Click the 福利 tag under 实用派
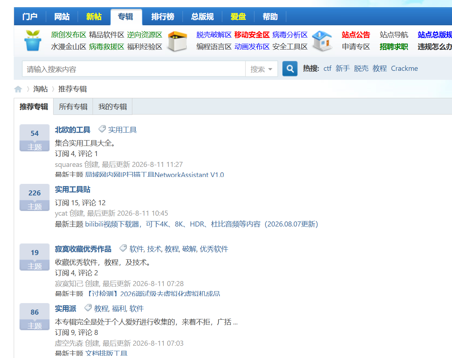Viewport: 452px width, 358px height. click(119, 309)
